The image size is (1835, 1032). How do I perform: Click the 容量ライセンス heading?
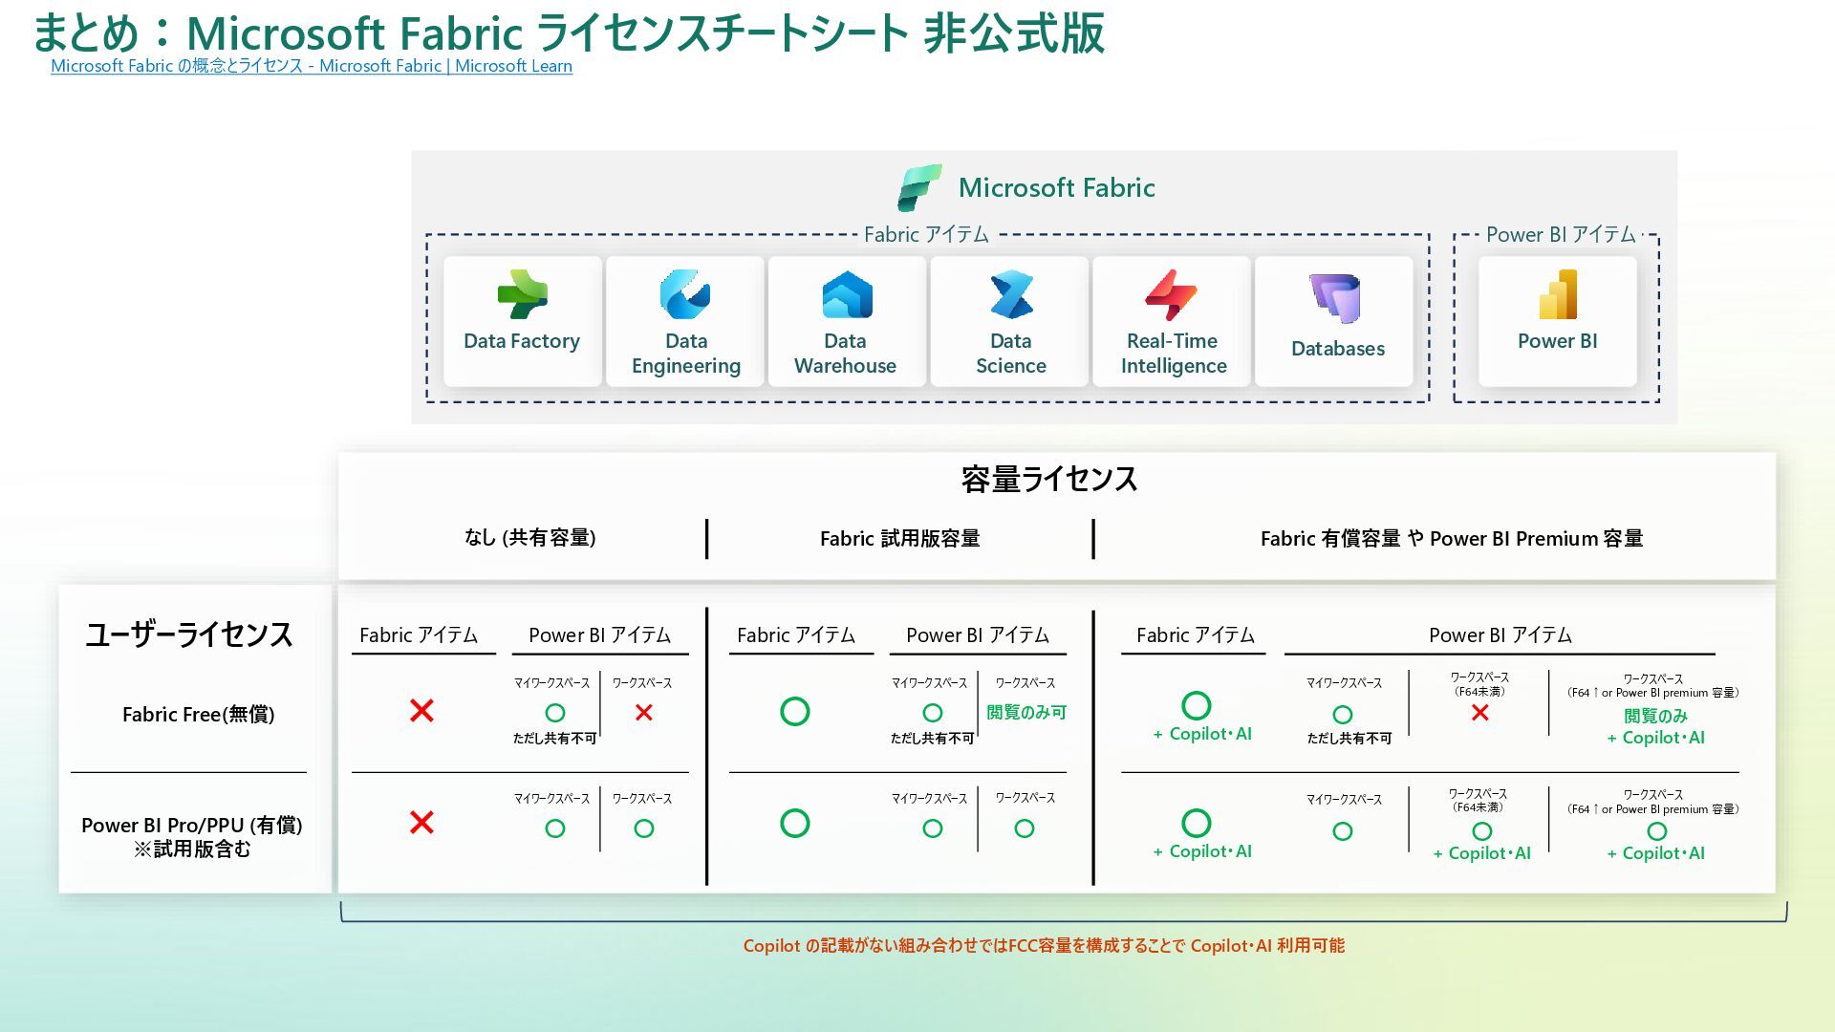1048,479
